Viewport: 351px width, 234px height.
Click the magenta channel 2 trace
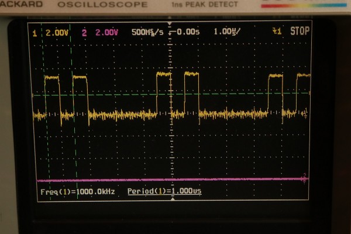tap(175, 180)
